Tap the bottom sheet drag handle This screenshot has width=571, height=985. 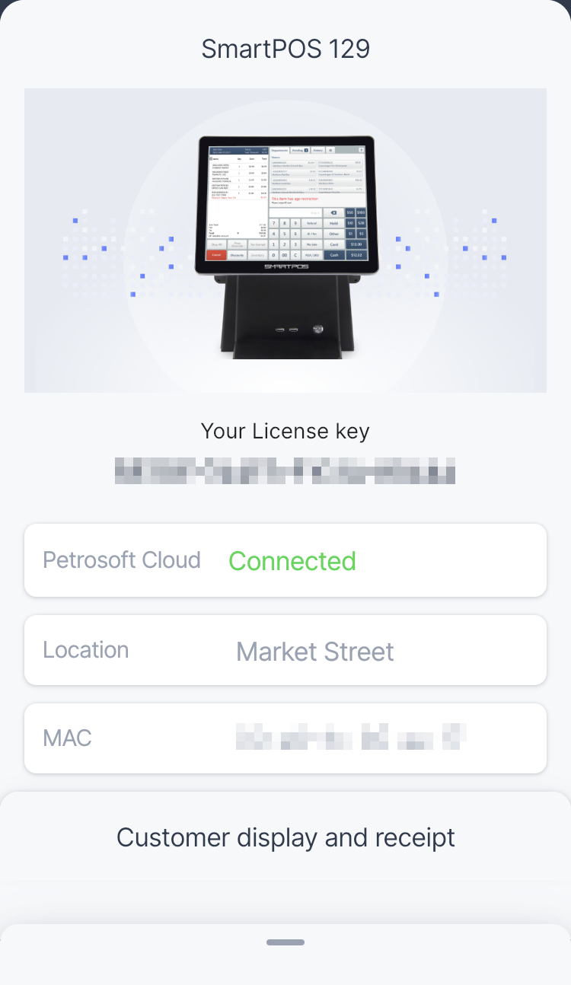285,942
